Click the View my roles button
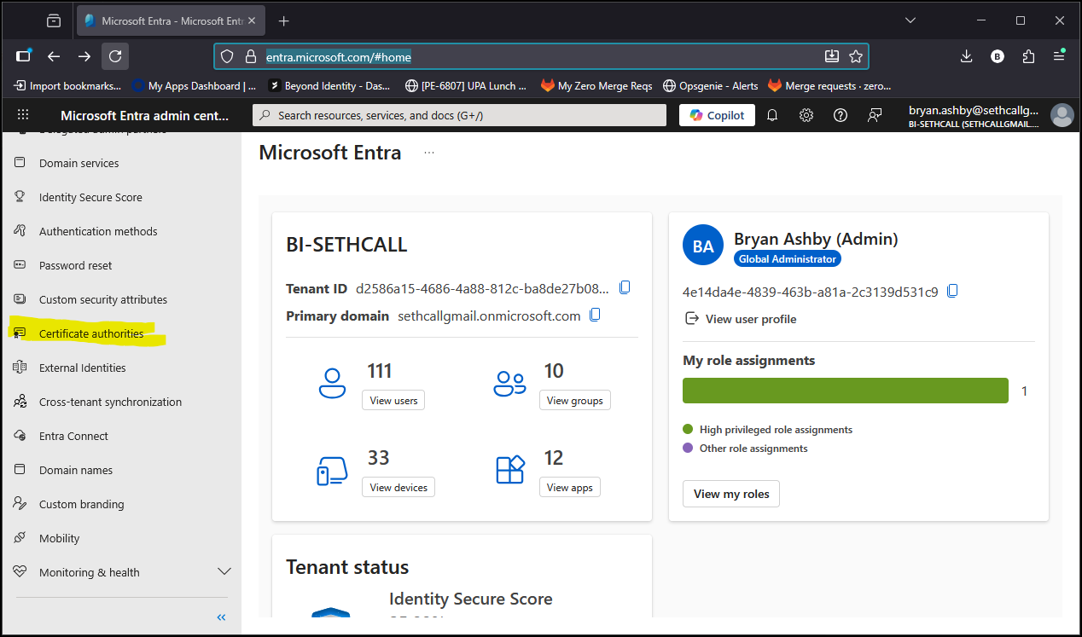The width and height of the screenshot is (1082, 637). [x=730, y=494]
